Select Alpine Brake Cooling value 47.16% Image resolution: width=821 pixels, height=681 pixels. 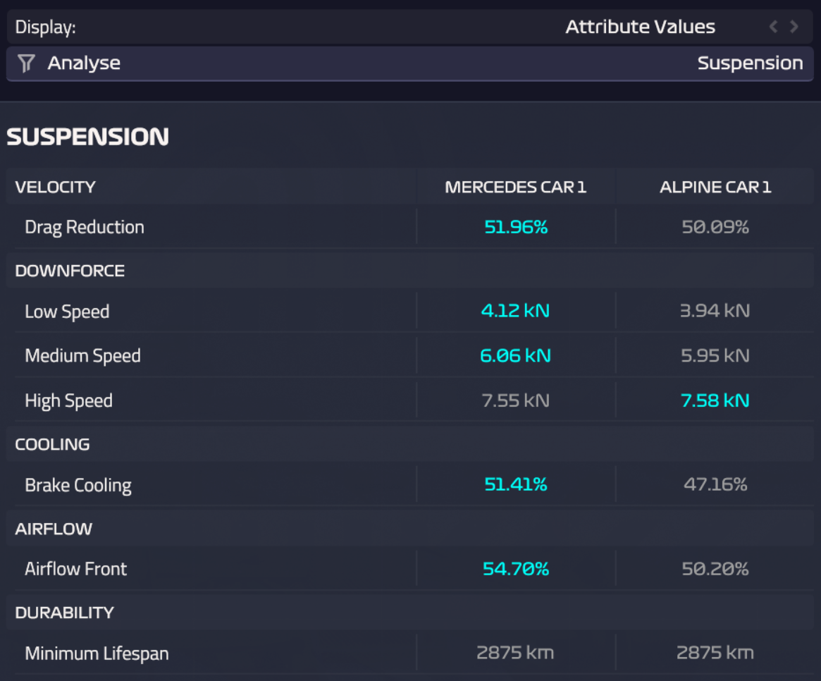coord(715,484)
